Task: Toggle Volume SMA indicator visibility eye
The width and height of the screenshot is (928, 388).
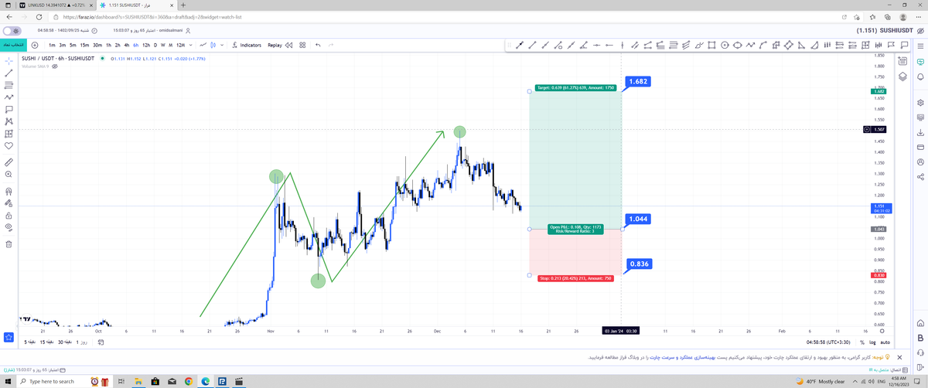Action: (55, 66)
